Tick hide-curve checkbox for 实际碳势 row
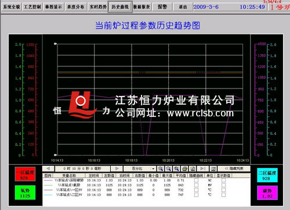The width and height of the screenshot is (290, 210). pyautogui.click(x=196, y=180)
